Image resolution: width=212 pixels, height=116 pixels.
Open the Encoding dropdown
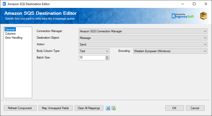170,51
